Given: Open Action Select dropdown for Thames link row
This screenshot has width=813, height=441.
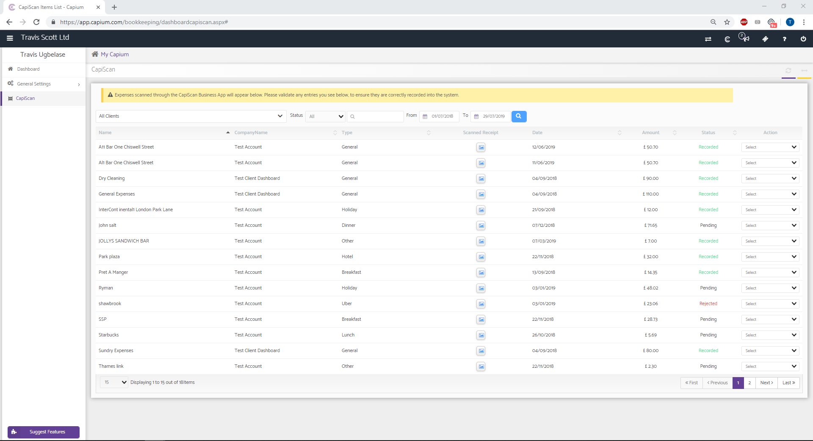Looking at the screenshot, I should tap(770, 367).
